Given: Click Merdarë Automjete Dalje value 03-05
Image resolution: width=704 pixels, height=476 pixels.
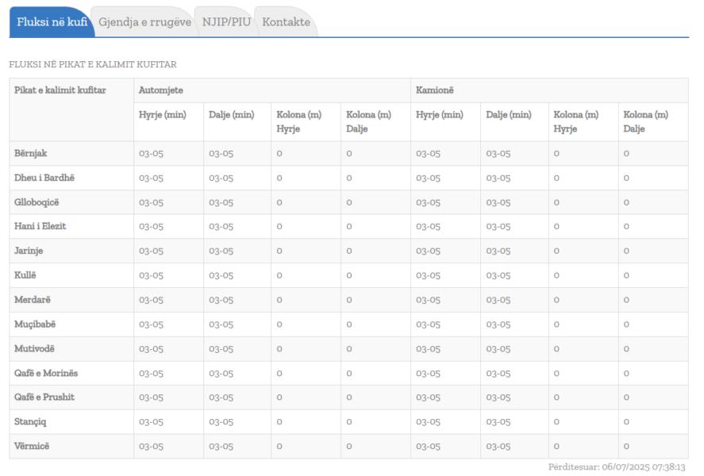Looking at the screenshot, I should (x=221, y=300).
